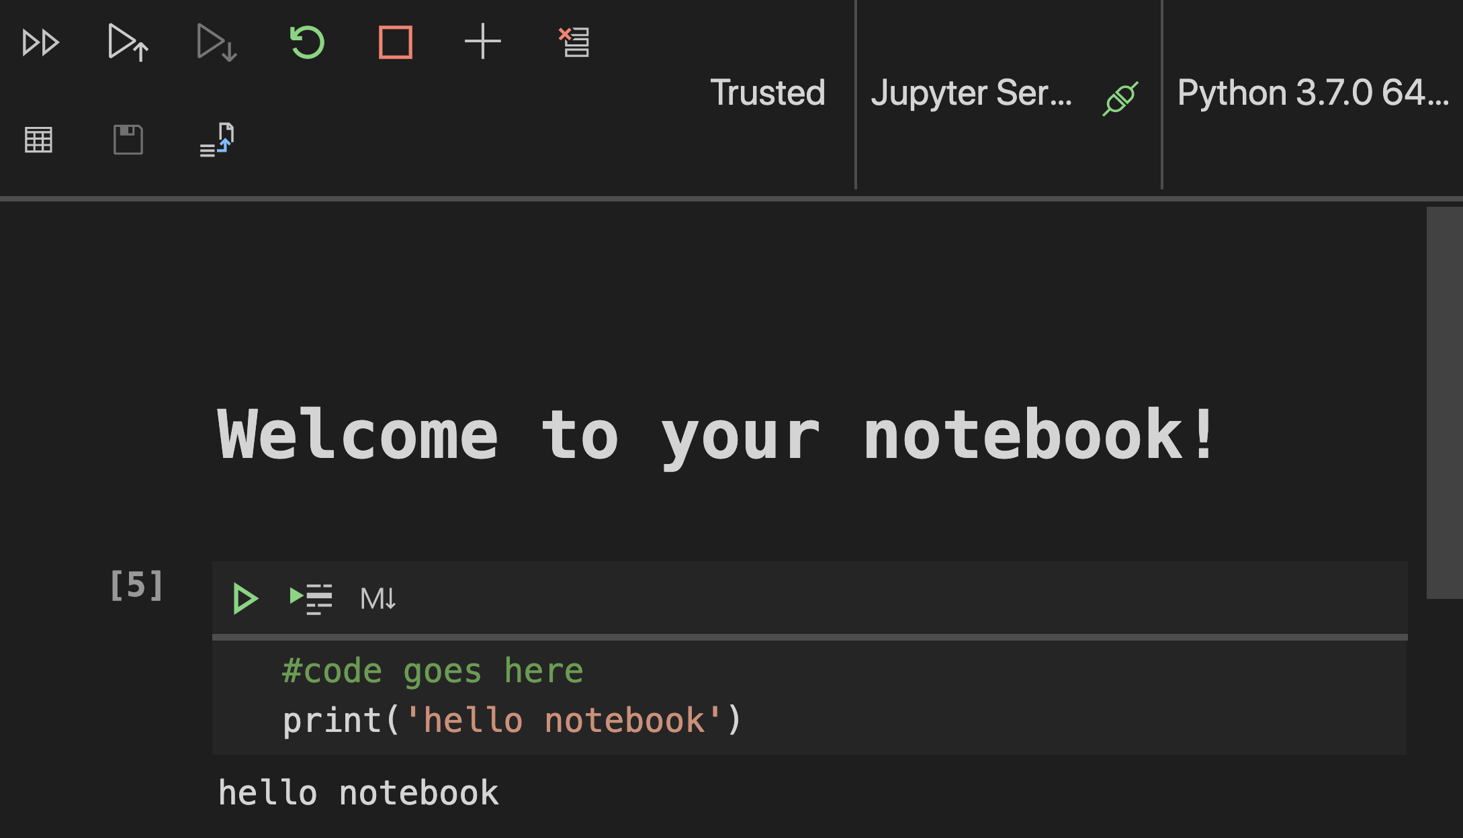Export the notebook via export icon
This screenshot has height=838, width=1463.
(217, 140)
